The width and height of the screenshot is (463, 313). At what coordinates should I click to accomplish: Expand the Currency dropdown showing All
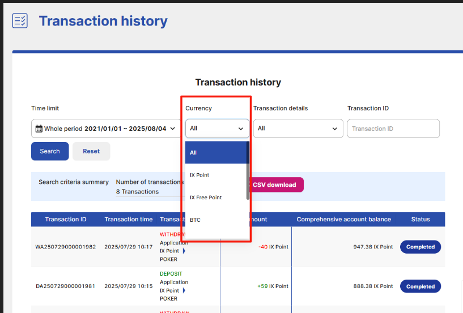point(217,128)
